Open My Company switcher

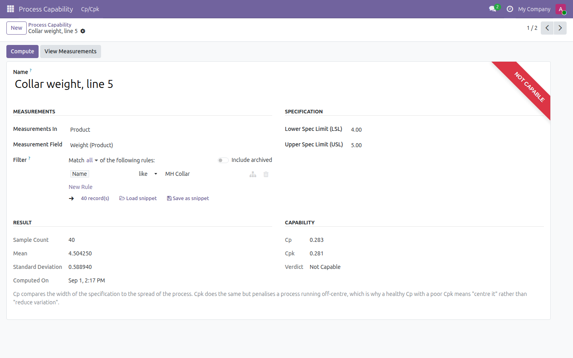[534, 9]
